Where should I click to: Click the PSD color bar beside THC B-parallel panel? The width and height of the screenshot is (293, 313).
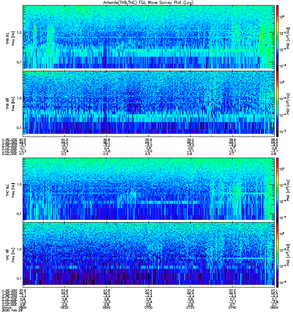tap(277, 255)
